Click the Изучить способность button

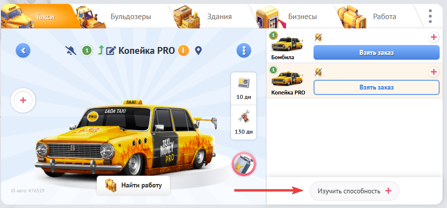pyautogui.click(x=354, y=191)
